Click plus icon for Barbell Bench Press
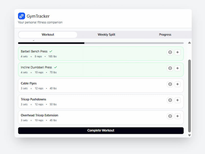Viewport: 205px width, 154px height. coord(178,52)
